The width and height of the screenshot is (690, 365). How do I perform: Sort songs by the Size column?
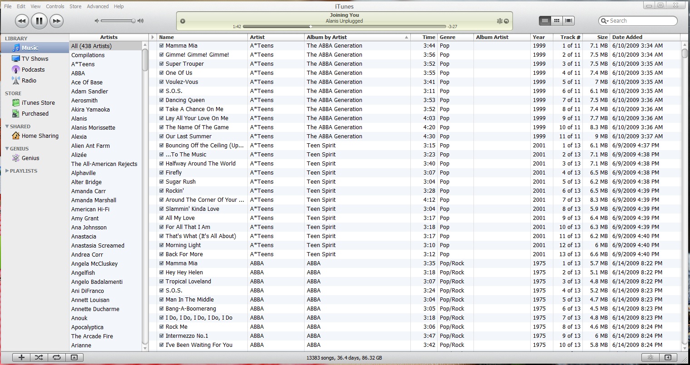[596, 37]
